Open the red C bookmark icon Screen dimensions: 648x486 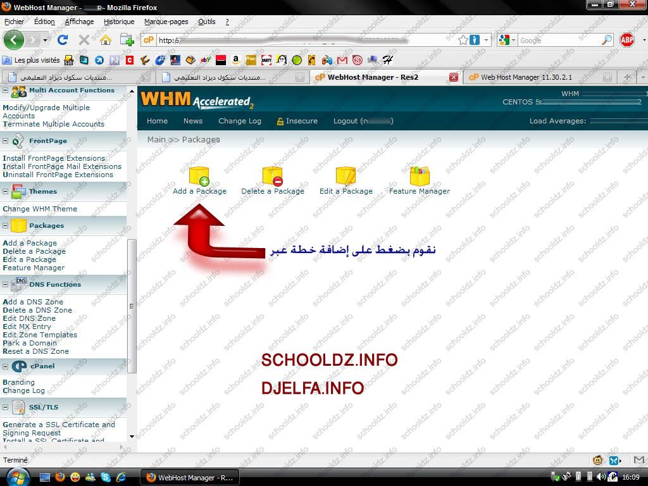[x=130, y=60]
